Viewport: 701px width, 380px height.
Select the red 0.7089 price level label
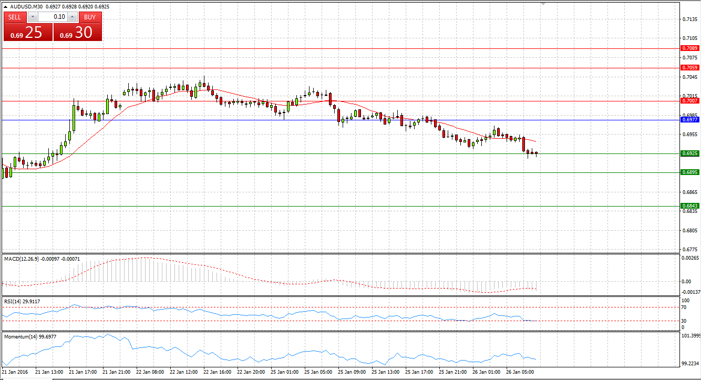point(689,48)
